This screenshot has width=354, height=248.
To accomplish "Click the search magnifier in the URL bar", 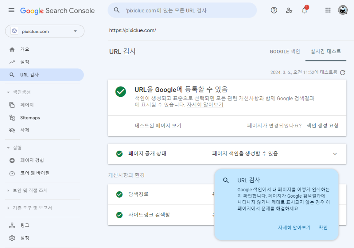I will [x=117, y=10].
